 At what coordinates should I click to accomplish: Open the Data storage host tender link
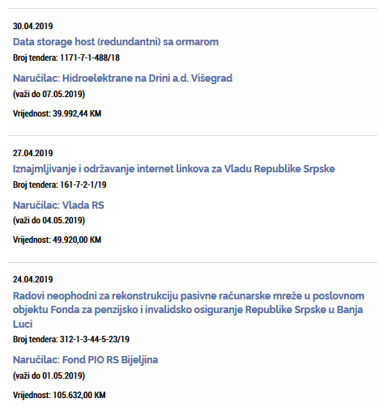(x=116, y=42)
